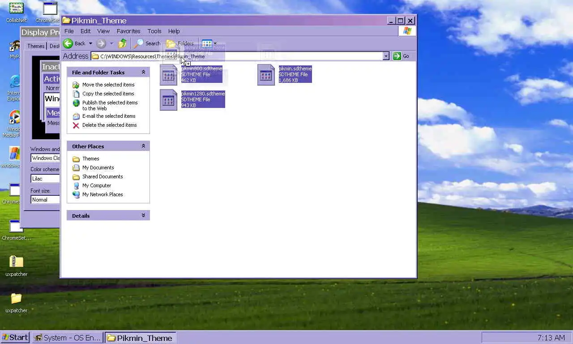The width and height of the screenshot is (573, 344).
Task: Open the Help menu
Action: click(x=174, y=31)
